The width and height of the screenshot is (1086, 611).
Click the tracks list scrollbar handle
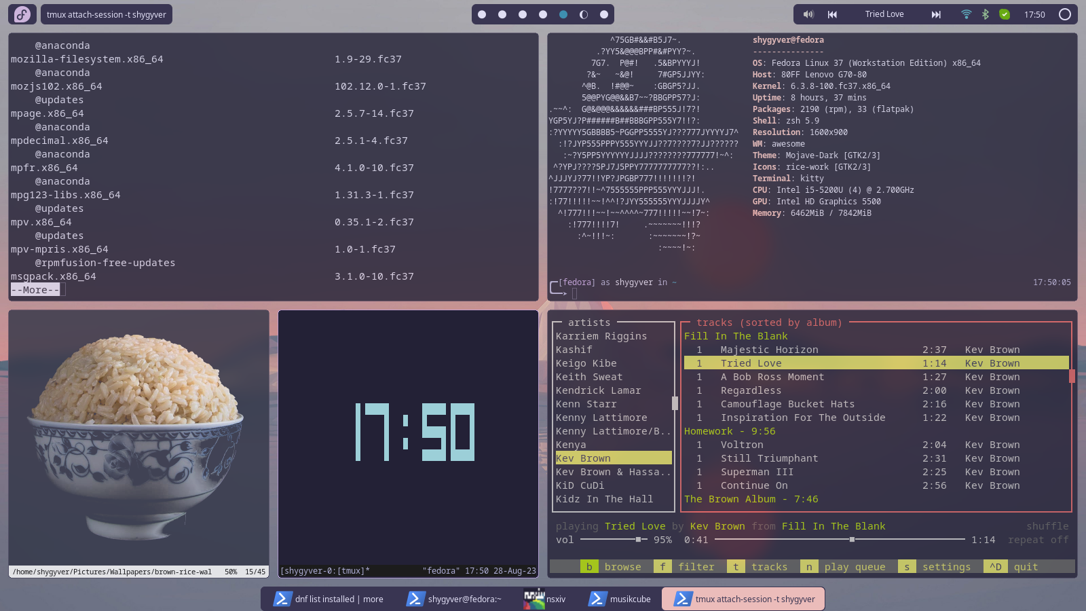point(1072,375)
